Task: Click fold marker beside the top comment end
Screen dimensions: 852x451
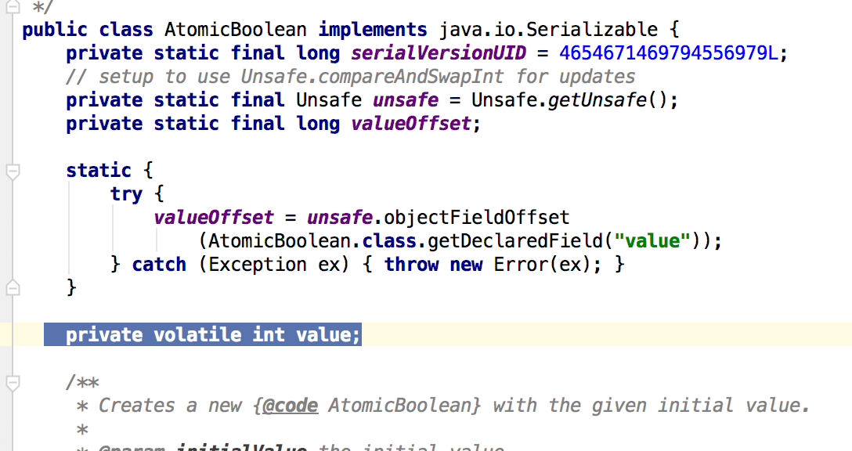Action: pos(12,8)
